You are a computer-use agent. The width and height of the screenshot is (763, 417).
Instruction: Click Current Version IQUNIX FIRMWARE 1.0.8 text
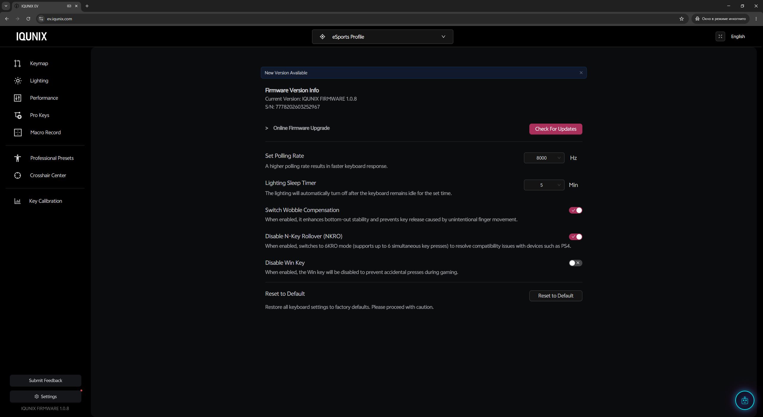[311, 99]
